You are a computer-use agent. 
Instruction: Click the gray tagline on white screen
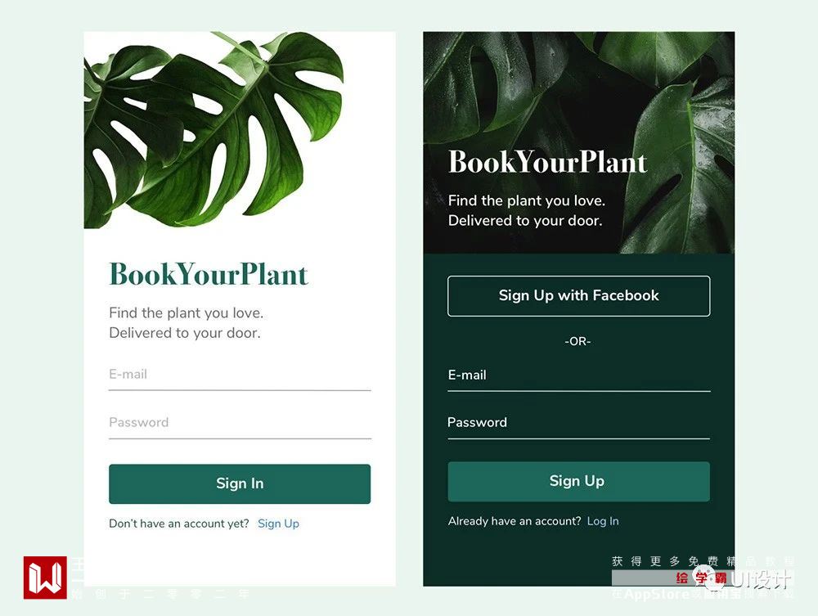[x=186, y=323]
